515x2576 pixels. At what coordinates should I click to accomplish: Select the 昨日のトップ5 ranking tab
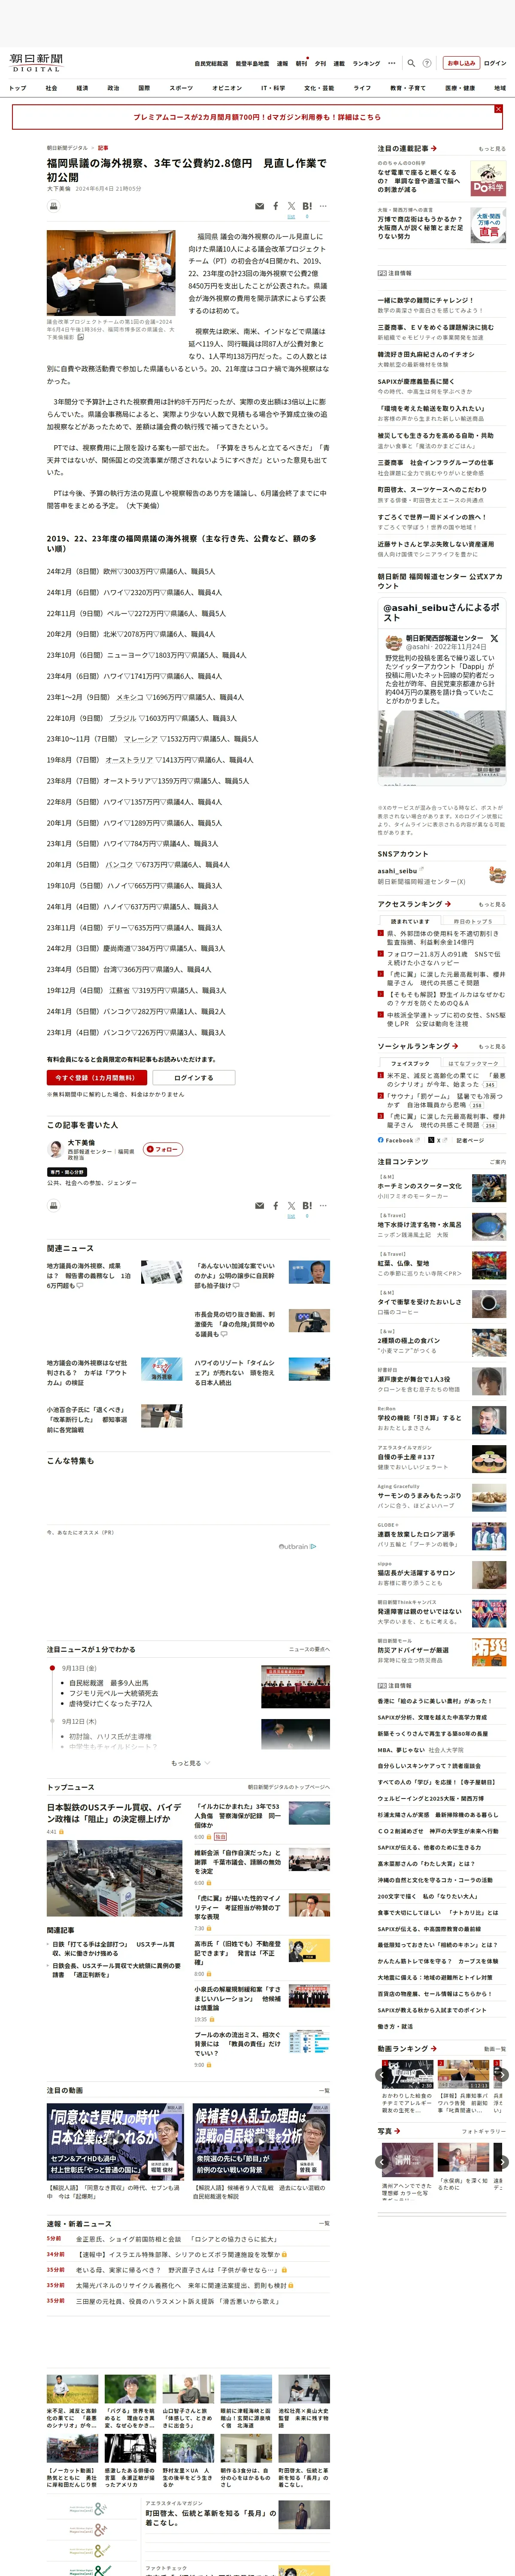point(473,921)
